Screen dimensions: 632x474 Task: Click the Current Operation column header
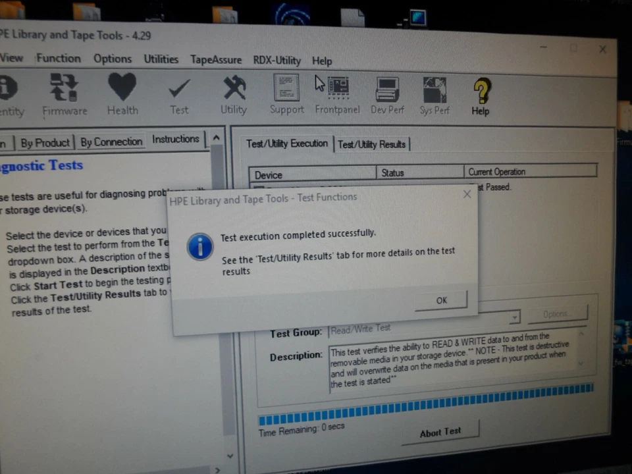(x=531, y=171)
